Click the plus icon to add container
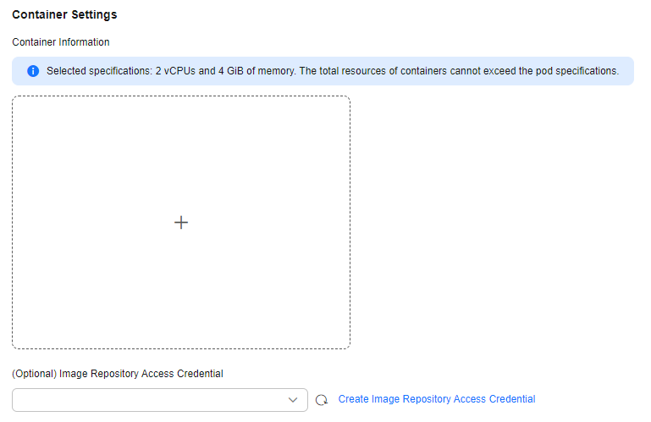Screen dimensions: 651x422 tap(181, 222)
